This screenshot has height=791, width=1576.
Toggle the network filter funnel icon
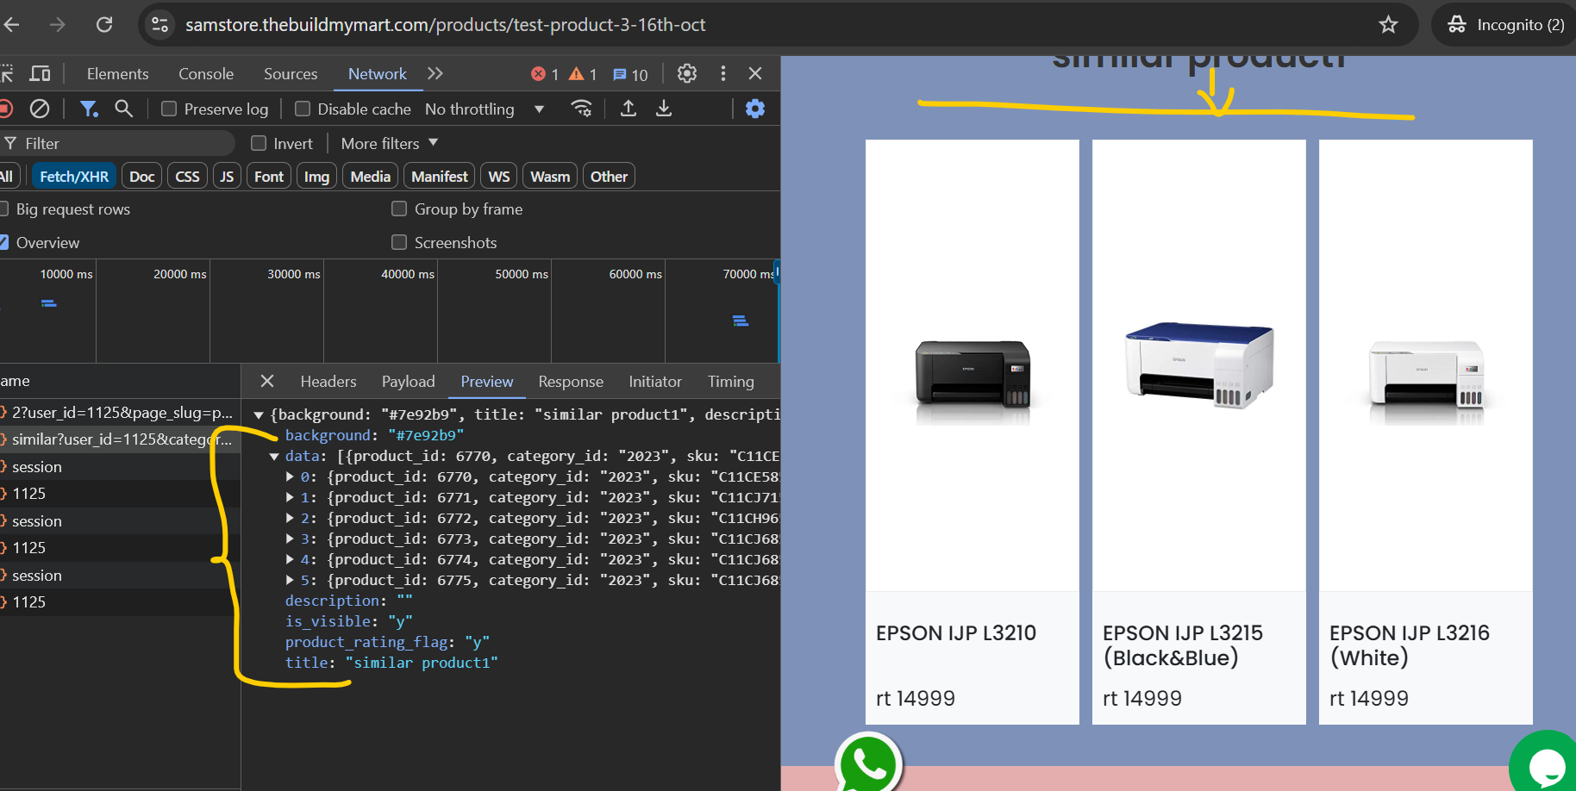89,109
